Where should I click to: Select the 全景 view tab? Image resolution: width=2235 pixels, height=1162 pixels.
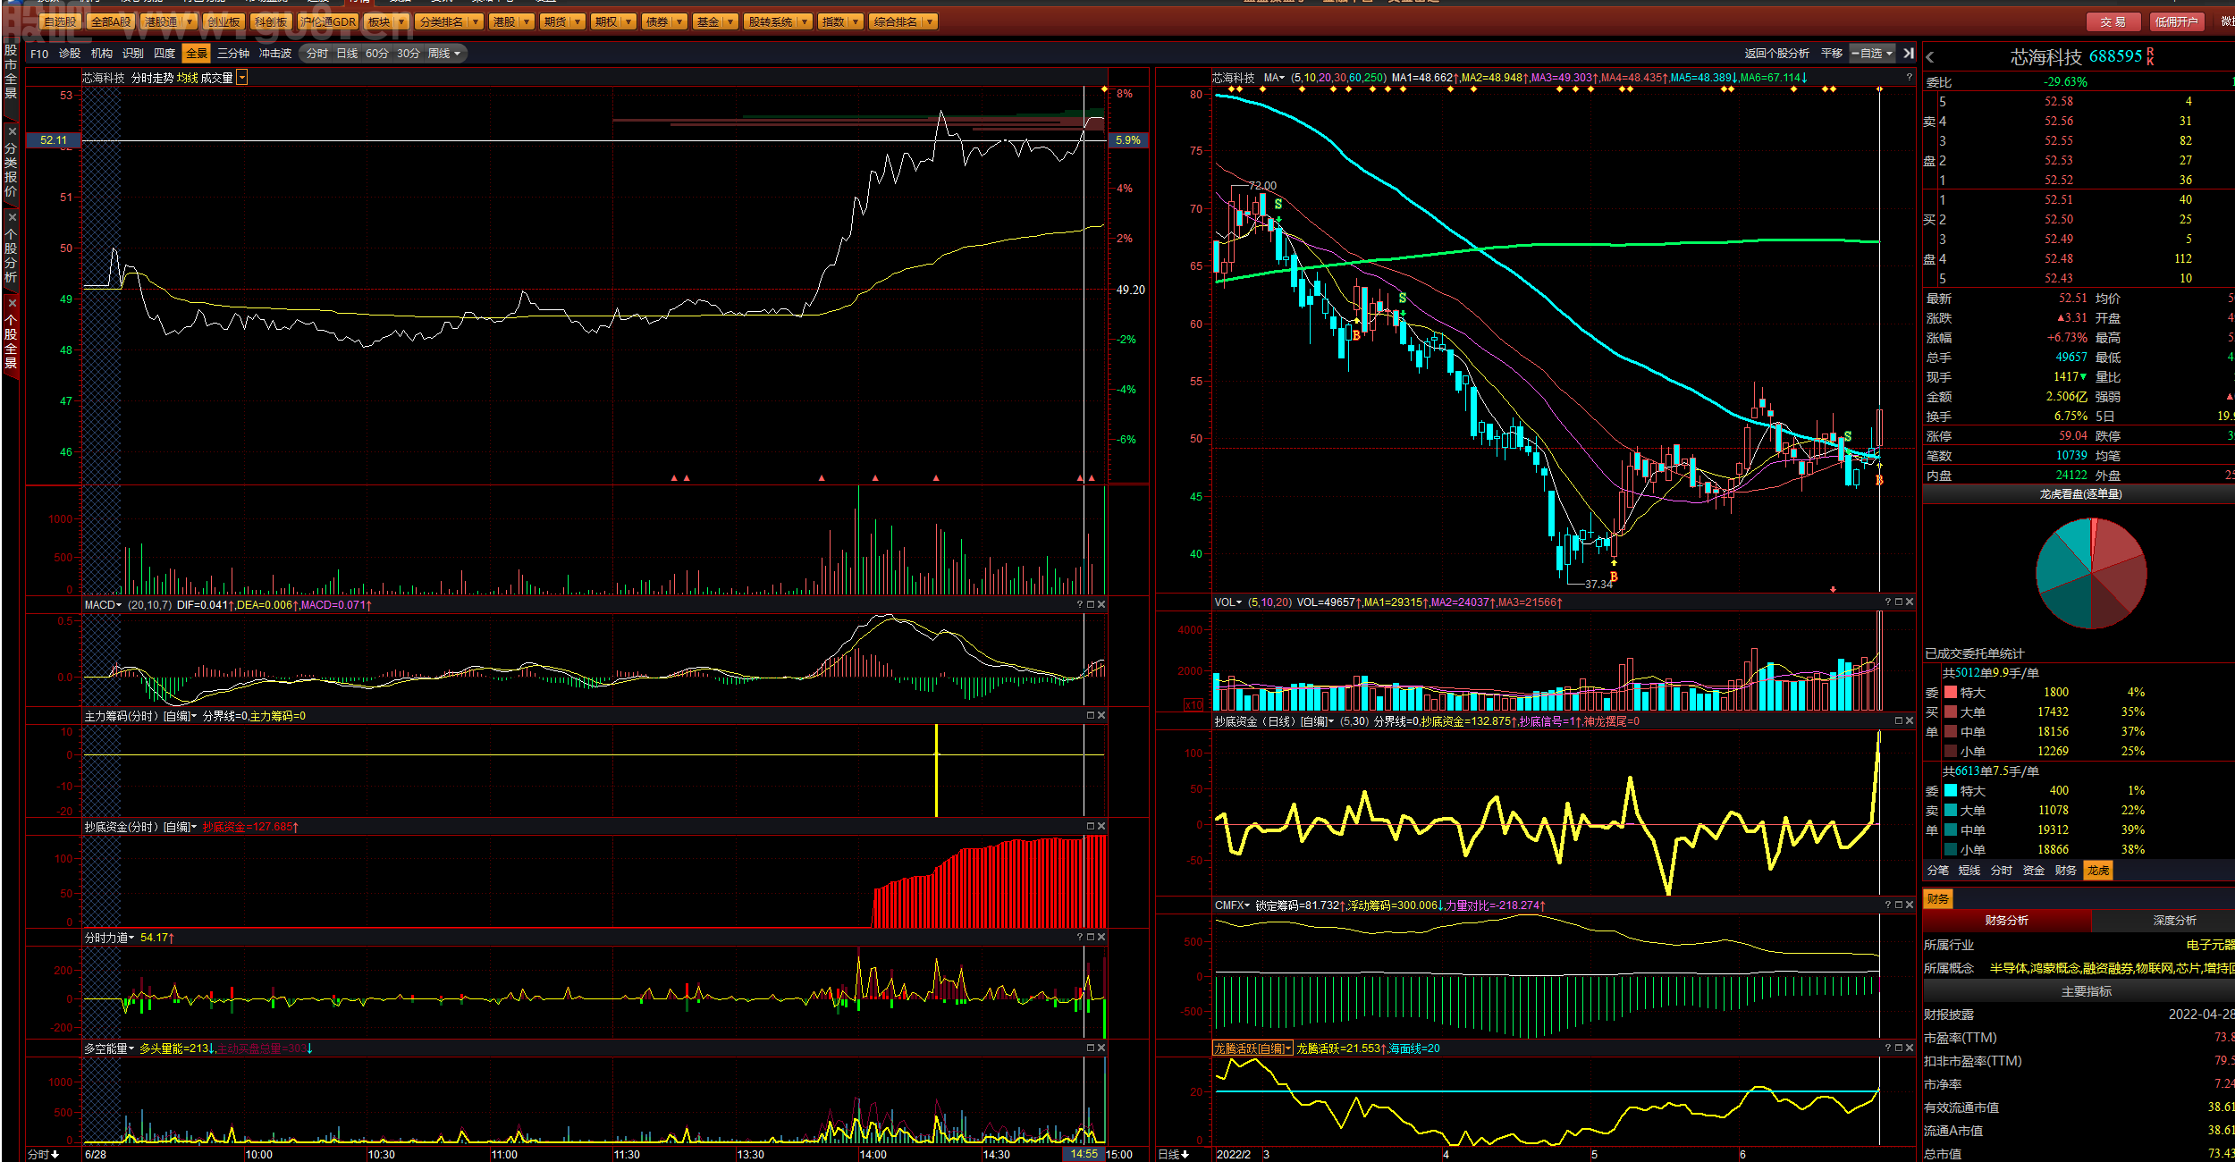tap(196, 54)
